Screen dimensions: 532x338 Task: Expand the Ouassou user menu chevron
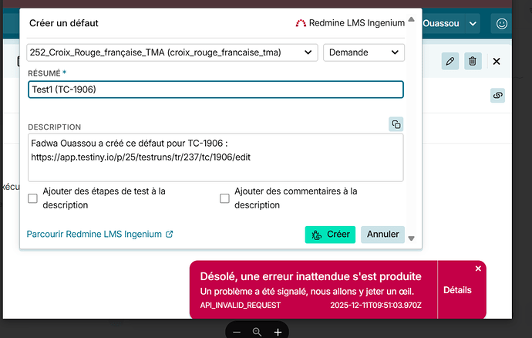[473, 24]
